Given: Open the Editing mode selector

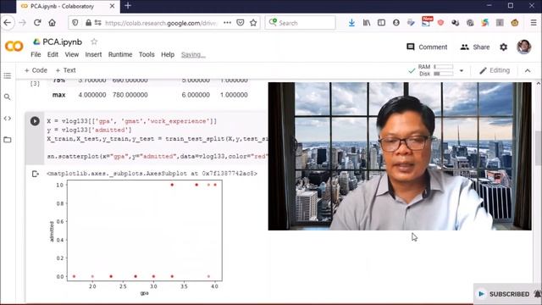Looking at the screenshot, I should click(x=495, y=70).
